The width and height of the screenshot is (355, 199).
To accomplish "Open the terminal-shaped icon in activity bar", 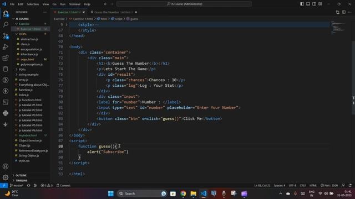I will pyautogui.click(x=6, y=102).
